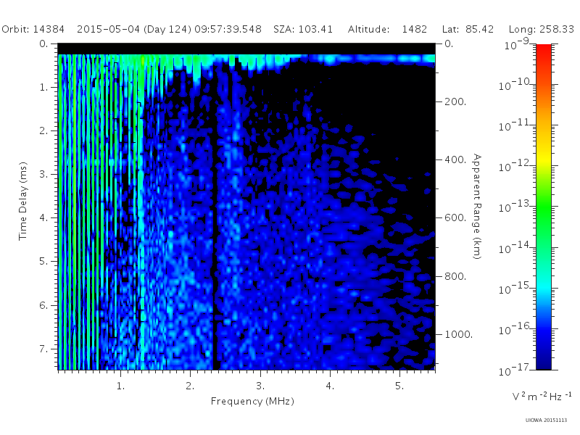The image size is (580, 435).
Task: Click the 1. tick on frequency axis
Action: 120,386
